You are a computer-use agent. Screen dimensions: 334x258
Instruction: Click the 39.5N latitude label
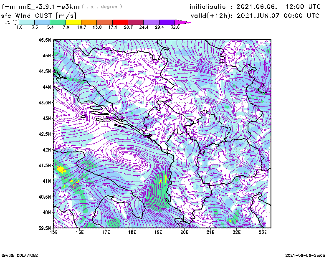[45, 228]
